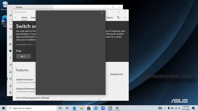Go back in the Settings window
The image size is (198, 111).
click(x=10, y=7)
